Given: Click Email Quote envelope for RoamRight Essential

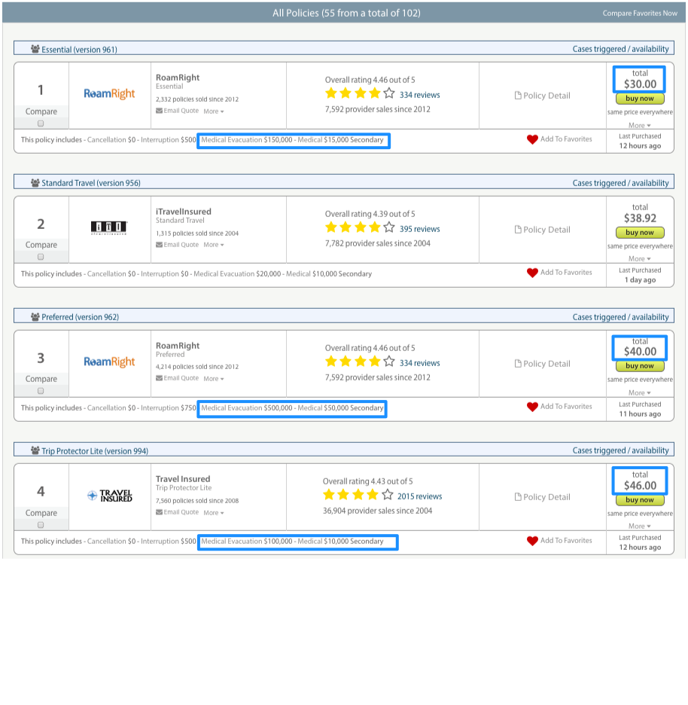Looking at the screenshot, I should (x=159, y=111).
